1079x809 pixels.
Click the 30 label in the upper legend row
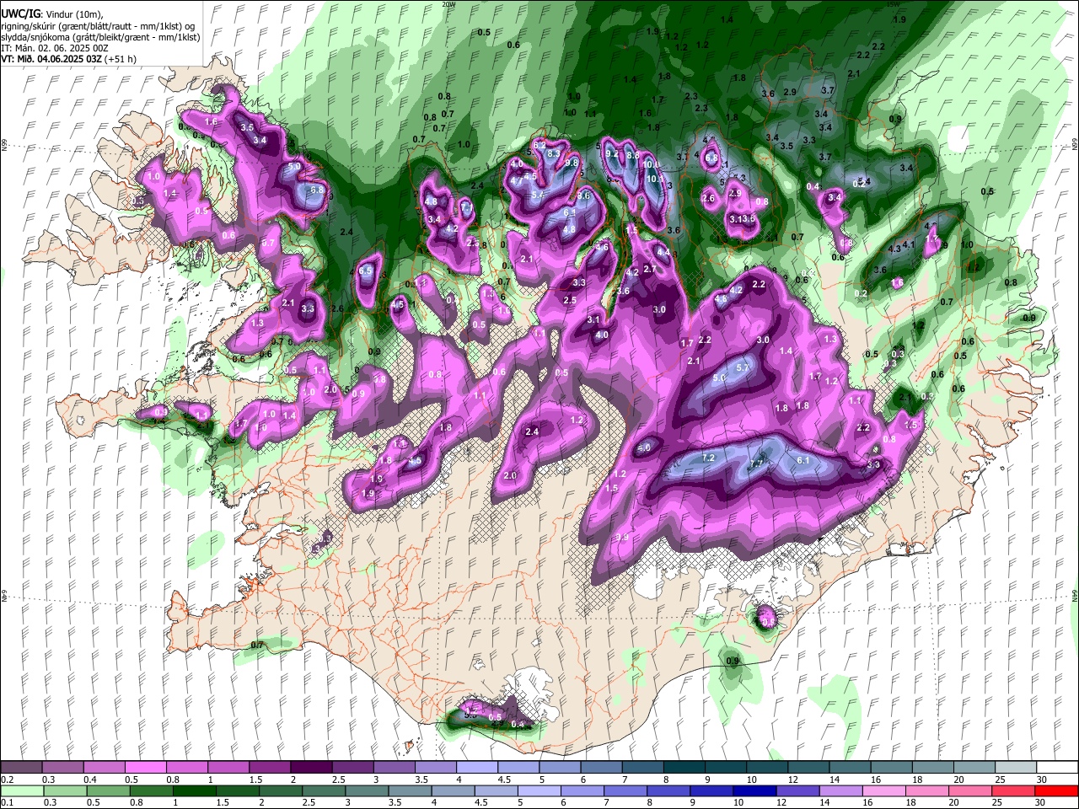pyautogui.click(x=1042, y=779)
